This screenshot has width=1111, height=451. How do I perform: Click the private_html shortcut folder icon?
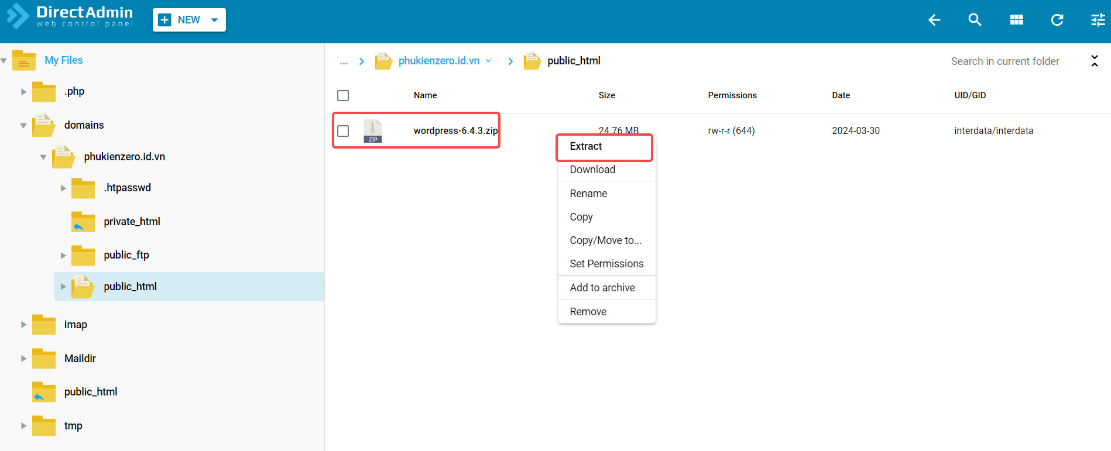(x=83, y=222)
